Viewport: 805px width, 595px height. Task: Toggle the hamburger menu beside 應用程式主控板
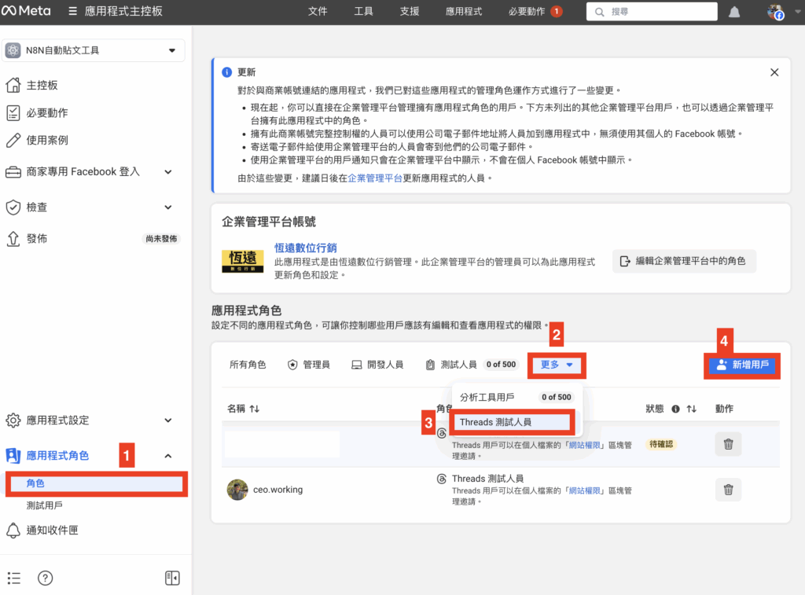[73, 11]
